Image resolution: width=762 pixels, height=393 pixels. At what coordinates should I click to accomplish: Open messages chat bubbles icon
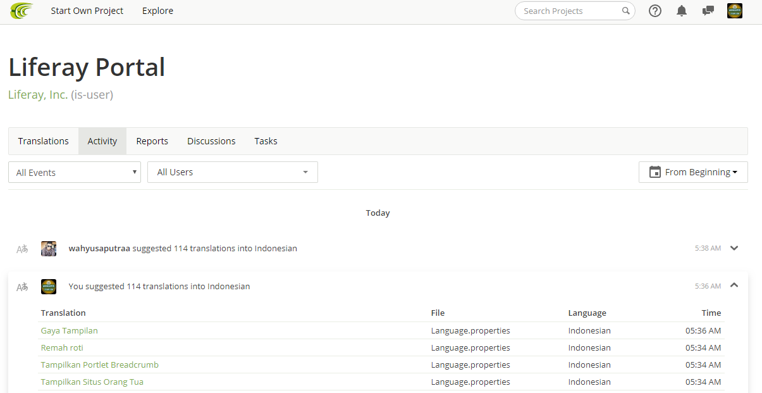708,11
